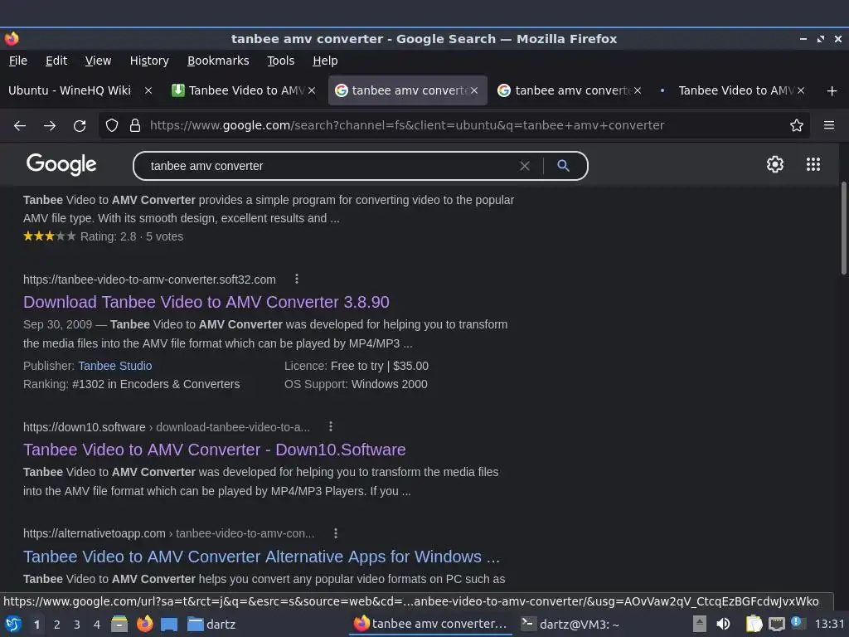The width and height of the screenshot is (849, 637).
Task: Open the History menu
Action: coord(149,61)
